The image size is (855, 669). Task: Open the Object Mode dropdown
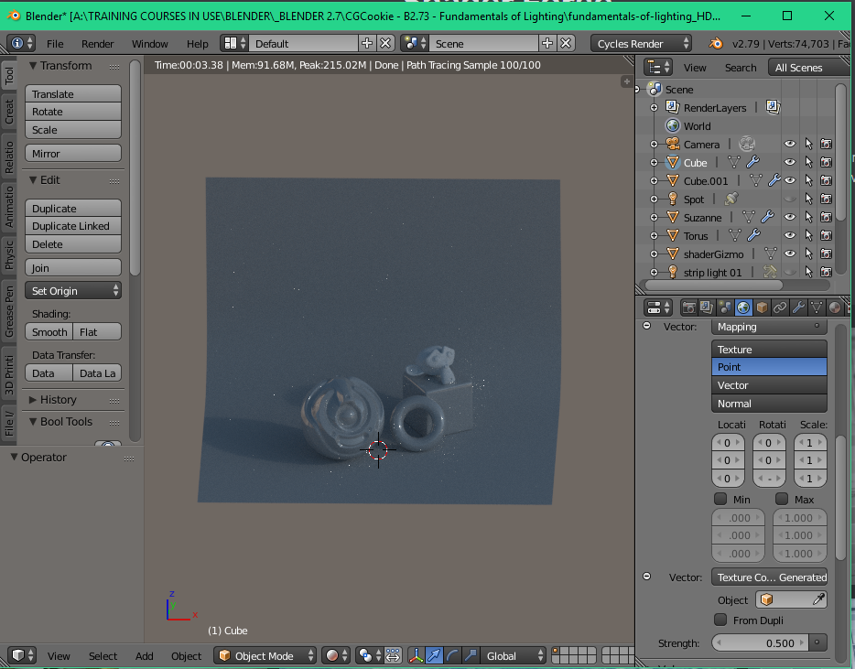pyautogui.click(x=265, y=655)
